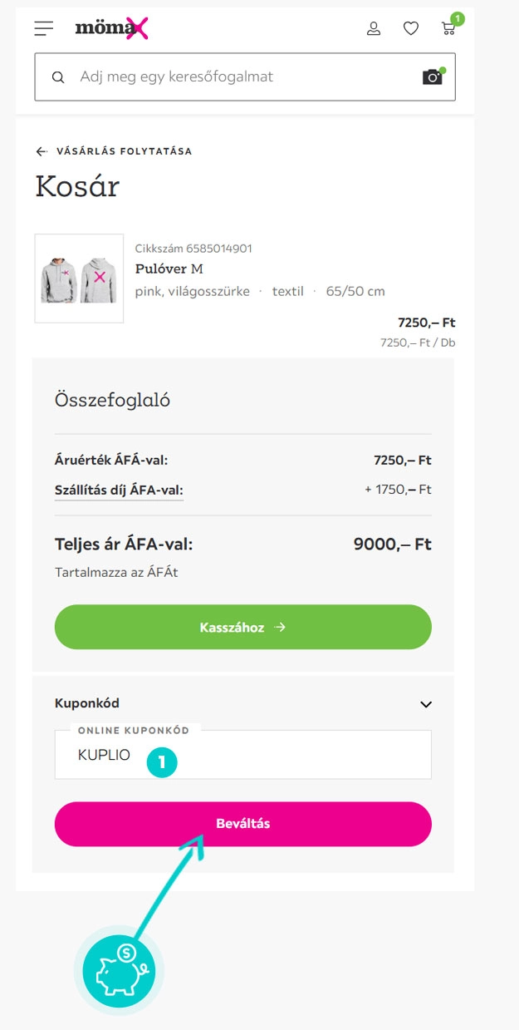Click the piggy bank savings icon
This screenshot has width=519, height=1030.
pos(118,970)
